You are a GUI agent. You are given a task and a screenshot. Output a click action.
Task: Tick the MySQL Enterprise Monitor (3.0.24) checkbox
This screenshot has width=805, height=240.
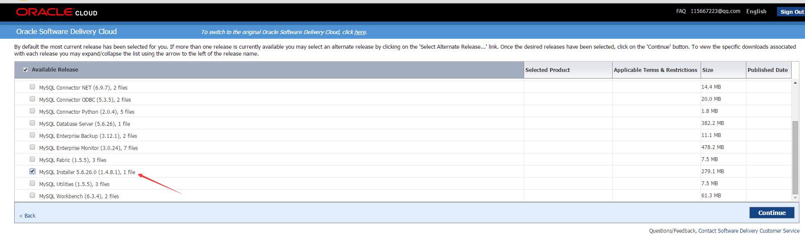pos(32,147)
